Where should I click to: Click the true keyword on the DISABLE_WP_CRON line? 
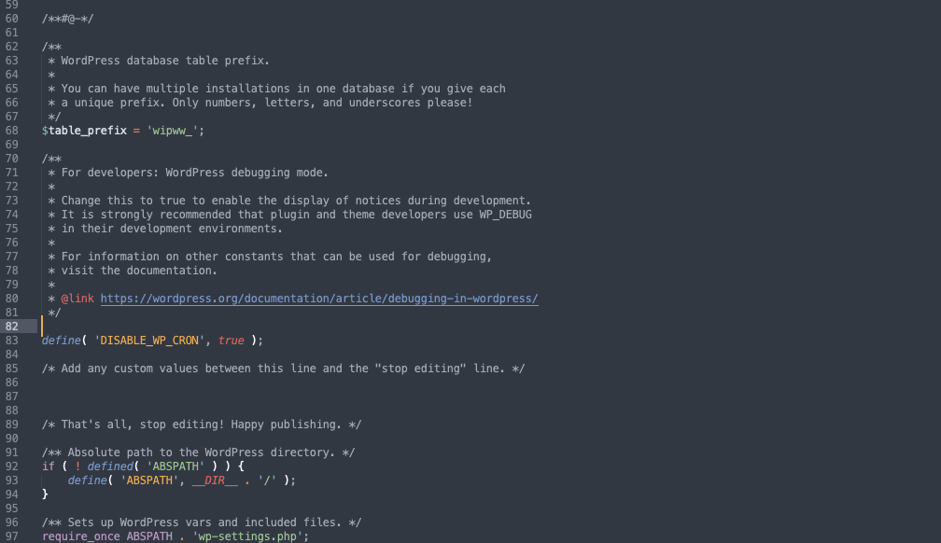pos(231,341)
